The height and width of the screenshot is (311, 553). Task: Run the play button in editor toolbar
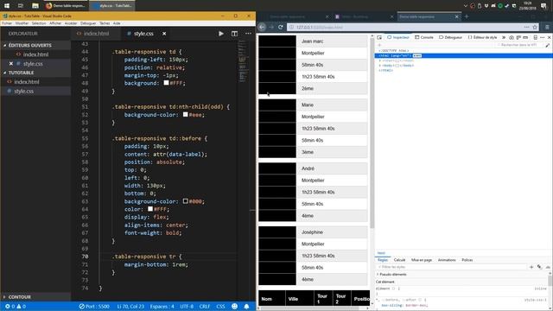pyautogui.click(x=221, y=34)
